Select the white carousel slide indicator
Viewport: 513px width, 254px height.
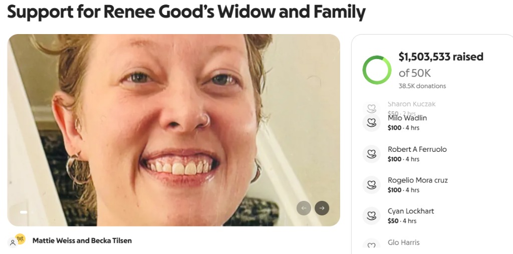pyautogui.click(x=24, y=212)
